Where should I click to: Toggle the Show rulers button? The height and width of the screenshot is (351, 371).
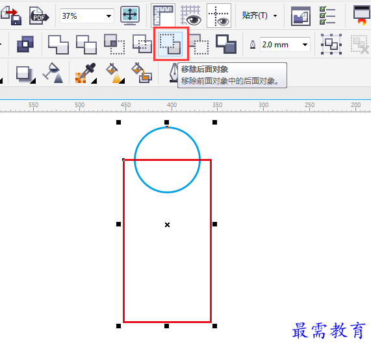click(163, 16)
